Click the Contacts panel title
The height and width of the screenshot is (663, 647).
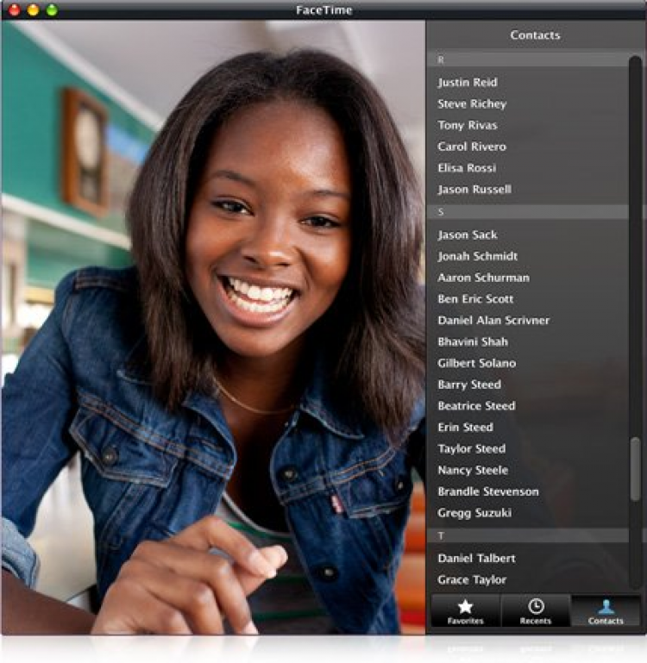point(535,35)
